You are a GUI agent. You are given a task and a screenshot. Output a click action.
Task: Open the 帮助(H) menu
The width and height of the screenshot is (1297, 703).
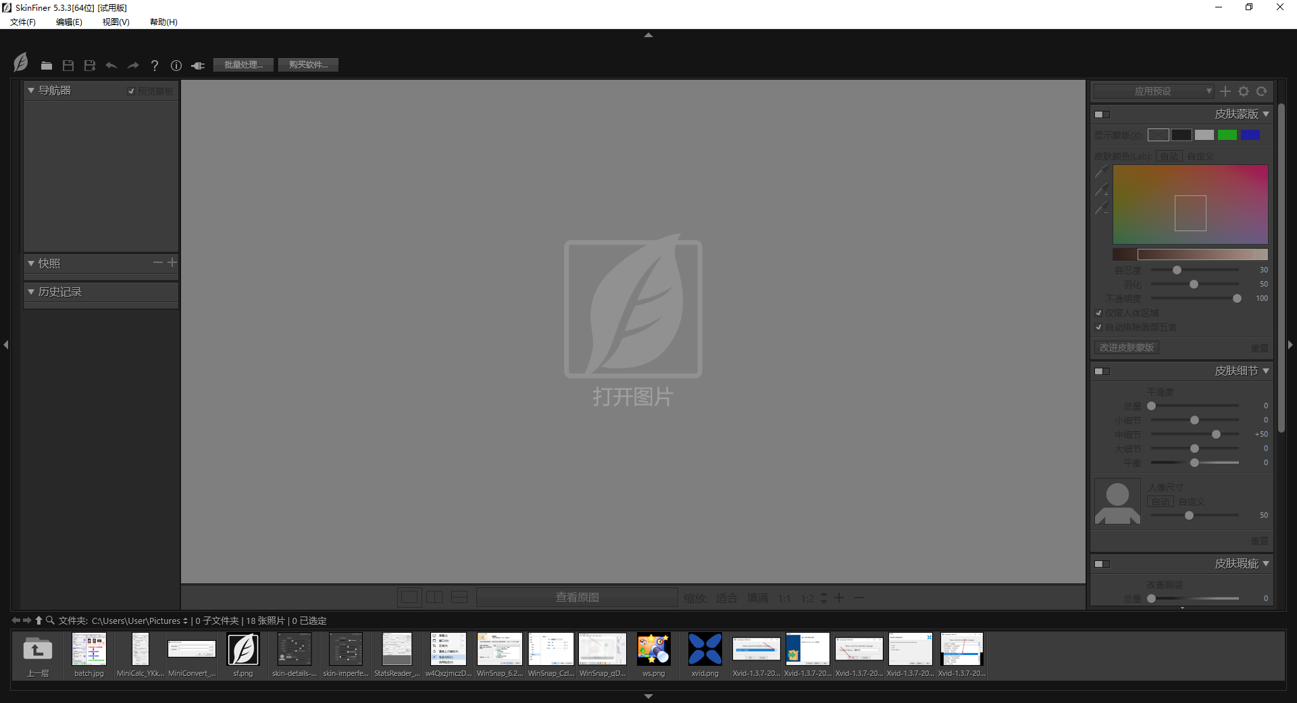pos(163,22)
